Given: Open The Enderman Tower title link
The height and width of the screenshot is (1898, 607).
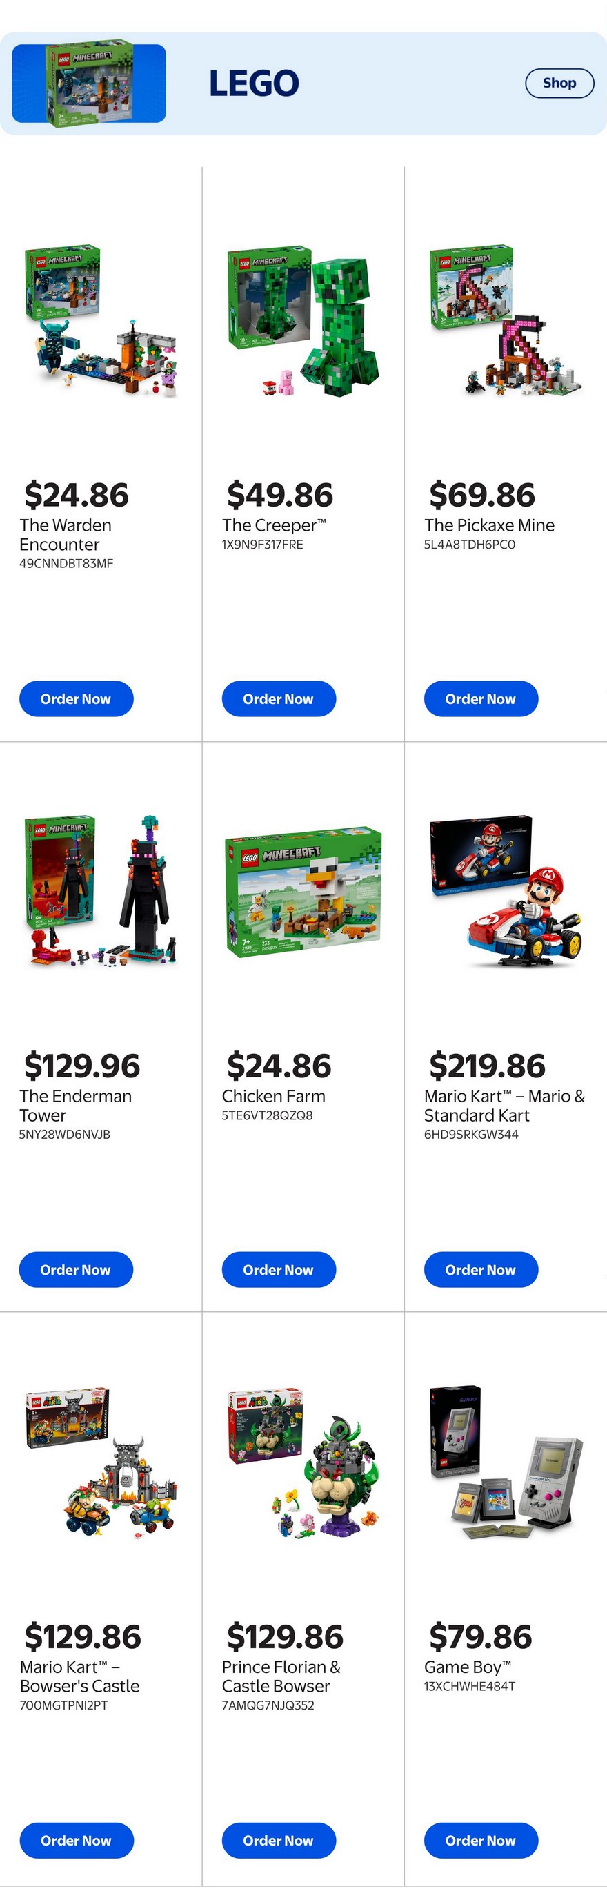Looking at the screenshot, I should (75, 1105).
